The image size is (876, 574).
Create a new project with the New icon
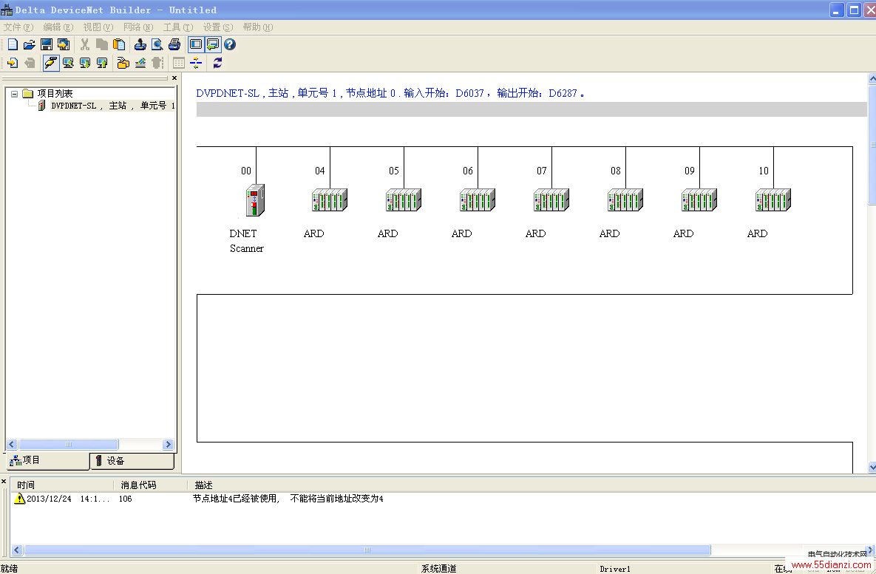pyautogui.click(x=13, y=44)
